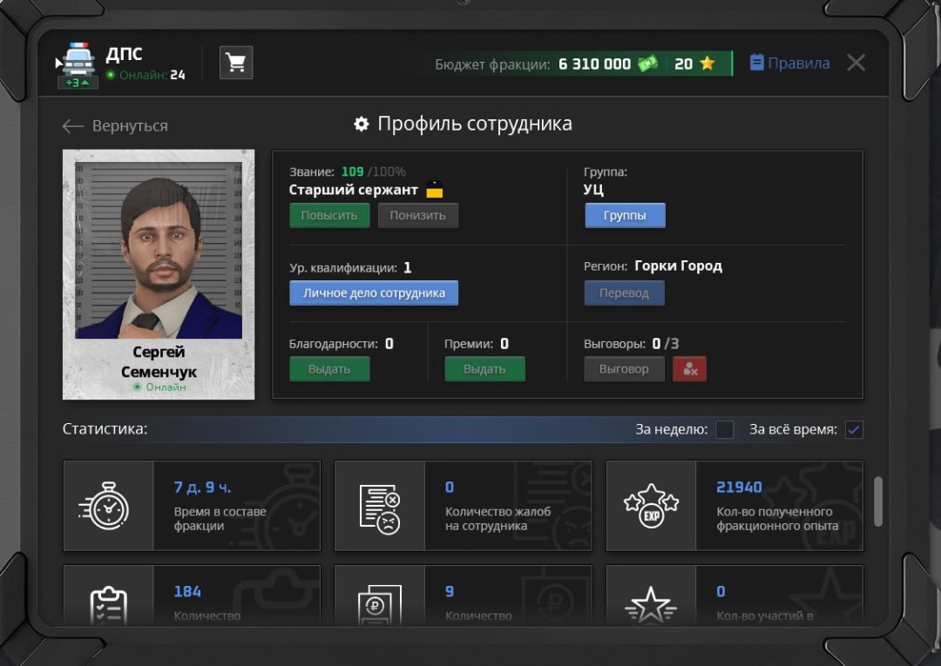
Task: Go back via Вернуться arrow
Action: (115, 126)
